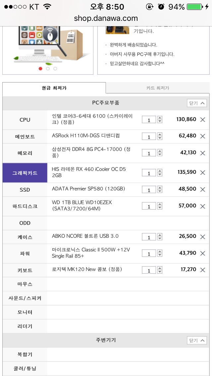Click the power supply quantity field

149,254
